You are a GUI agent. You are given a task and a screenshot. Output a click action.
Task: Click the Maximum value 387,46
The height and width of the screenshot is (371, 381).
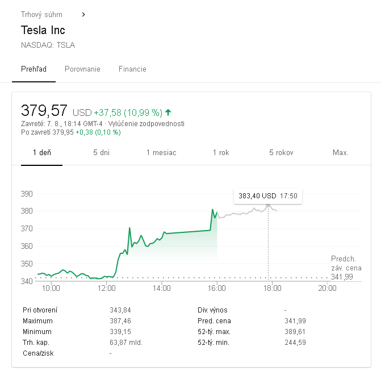point(120,321)
